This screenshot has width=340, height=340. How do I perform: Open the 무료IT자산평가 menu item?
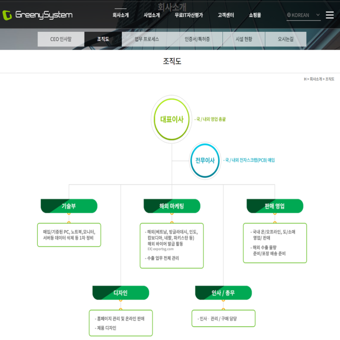(189, 15)
